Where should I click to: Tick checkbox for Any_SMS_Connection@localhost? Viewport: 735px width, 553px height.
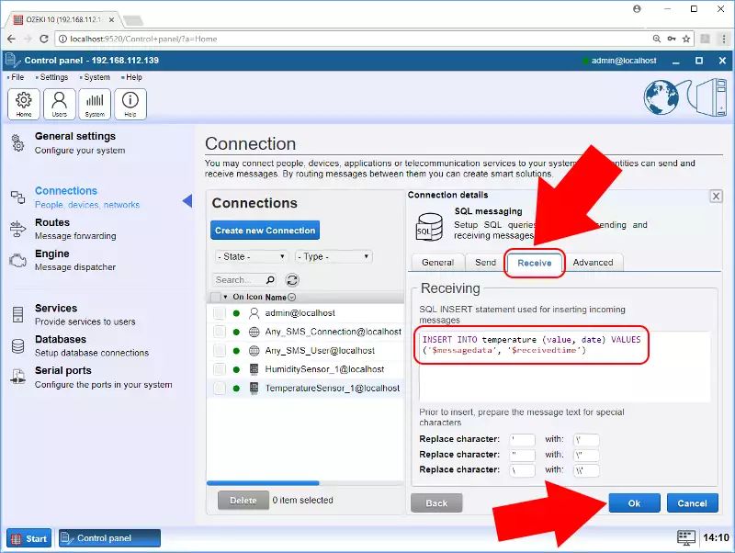point(220,332)
